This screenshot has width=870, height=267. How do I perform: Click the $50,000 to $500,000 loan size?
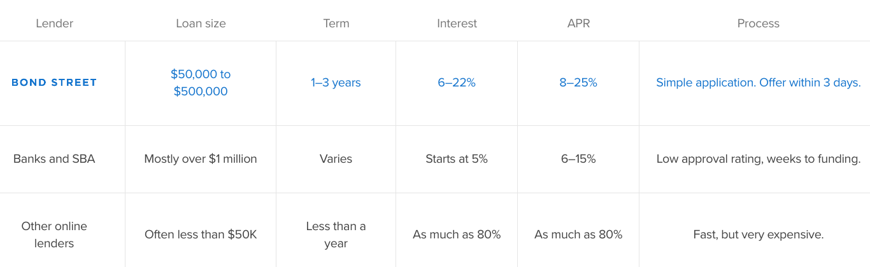201,83
